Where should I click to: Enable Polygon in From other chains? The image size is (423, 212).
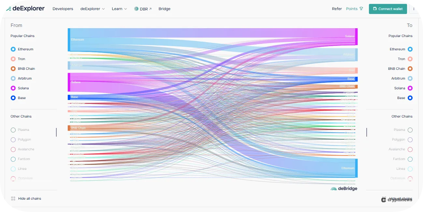pyautogui.click(x=21, y=140)
